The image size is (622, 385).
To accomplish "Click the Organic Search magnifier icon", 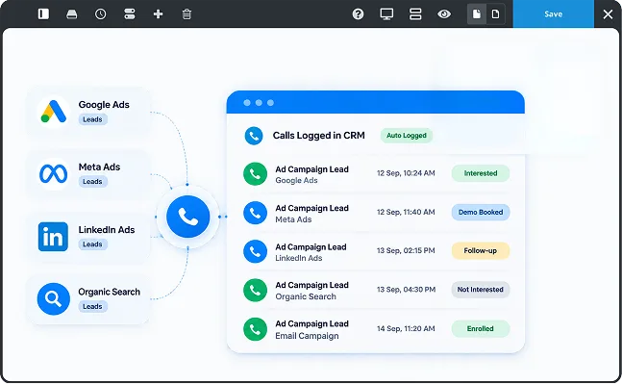I will tap(54, 298).
